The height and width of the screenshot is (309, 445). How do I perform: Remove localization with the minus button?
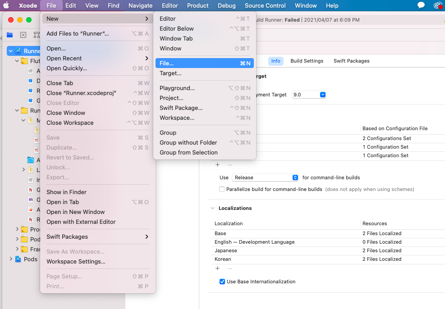230,268
